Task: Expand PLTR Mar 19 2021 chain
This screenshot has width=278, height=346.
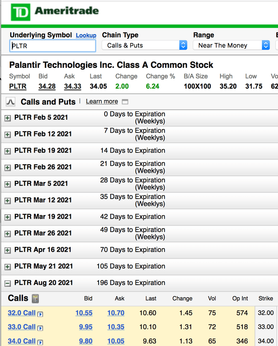Action: point(7,217)
